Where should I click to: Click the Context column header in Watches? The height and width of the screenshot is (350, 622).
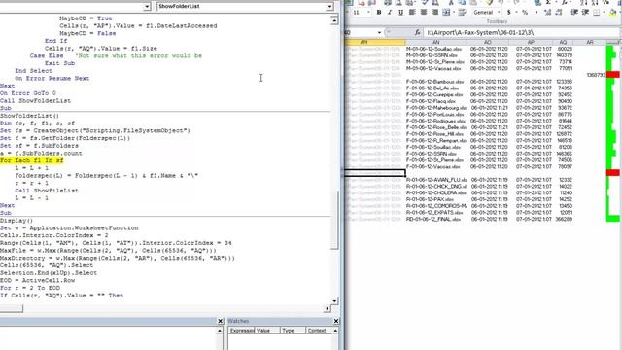319,331
